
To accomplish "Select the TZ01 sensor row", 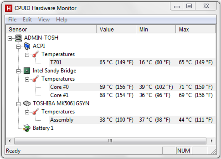I will pos(132,62).
